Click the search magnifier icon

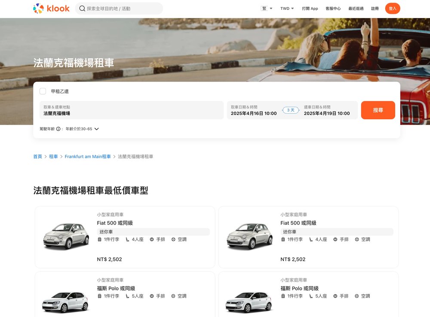(82, 8)
